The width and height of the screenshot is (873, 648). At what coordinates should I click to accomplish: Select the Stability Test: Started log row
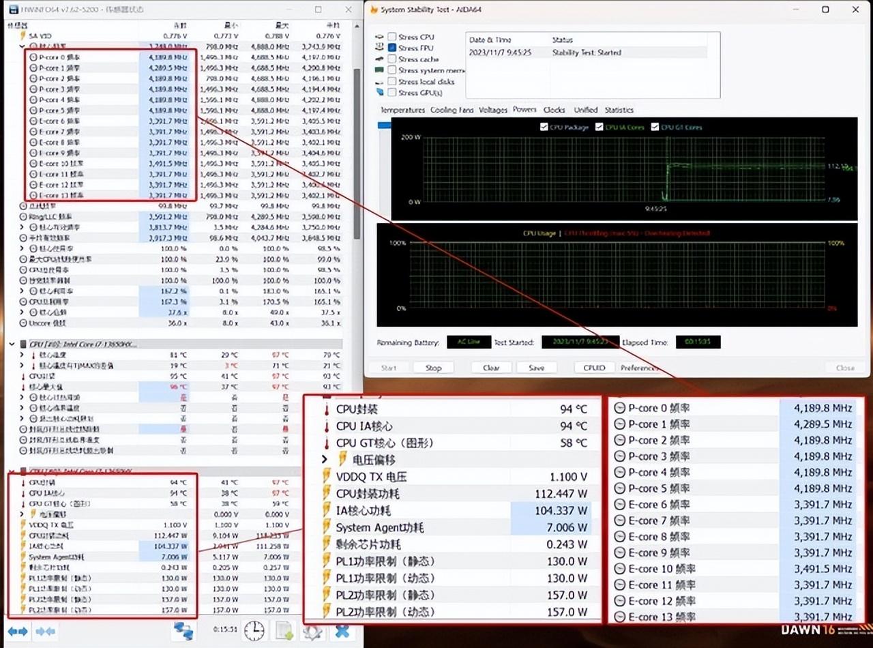587,52
